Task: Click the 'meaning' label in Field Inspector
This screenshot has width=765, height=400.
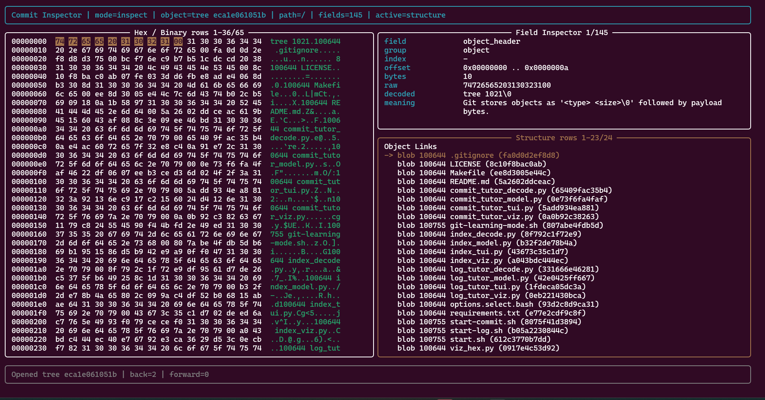Action: tap(399, 103)
